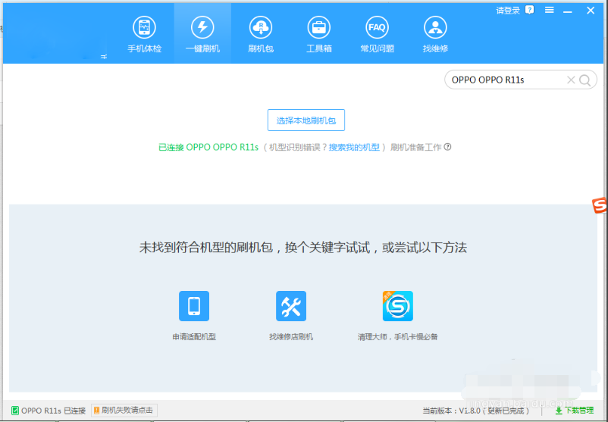Viewport: 608px width, 422px height.
Task: Open the 手机体检 phone checkup icon
Action: pyautogui.click(x=144, y=27)
